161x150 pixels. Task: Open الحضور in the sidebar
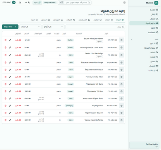coord(144,43)
